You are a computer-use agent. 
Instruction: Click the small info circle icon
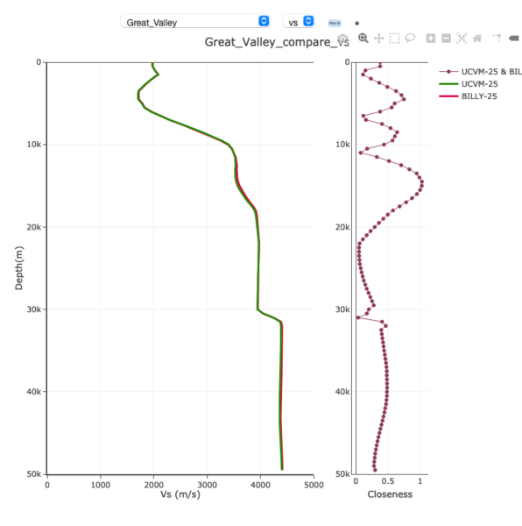point(356,23)
